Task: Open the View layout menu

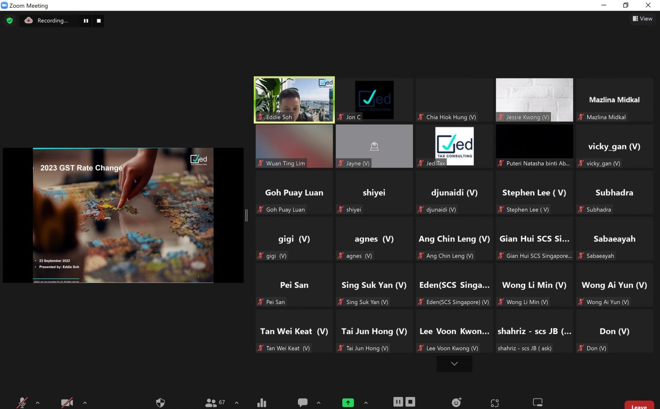Action: click(642, 19)
